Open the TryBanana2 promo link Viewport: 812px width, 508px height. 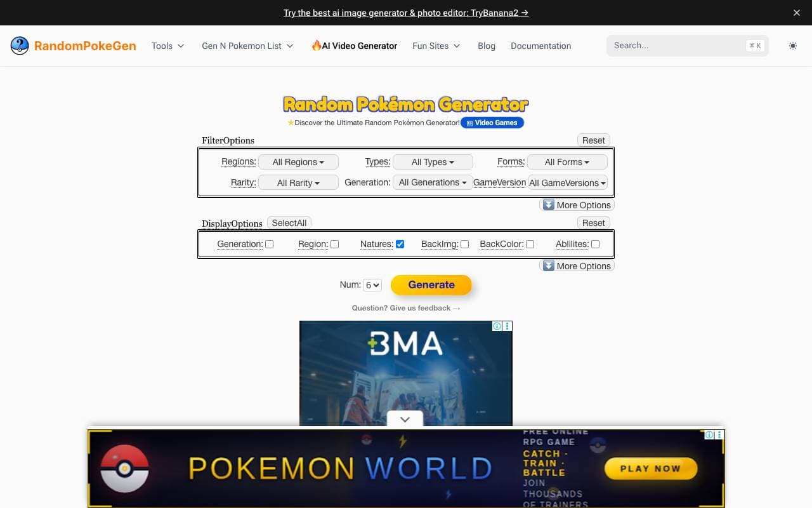click(x=406, y=13)
